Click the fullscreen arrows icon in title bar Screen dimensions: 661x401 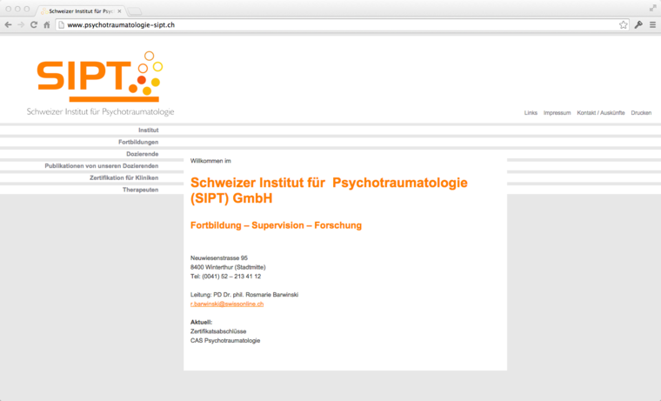[x=652, y=9]
